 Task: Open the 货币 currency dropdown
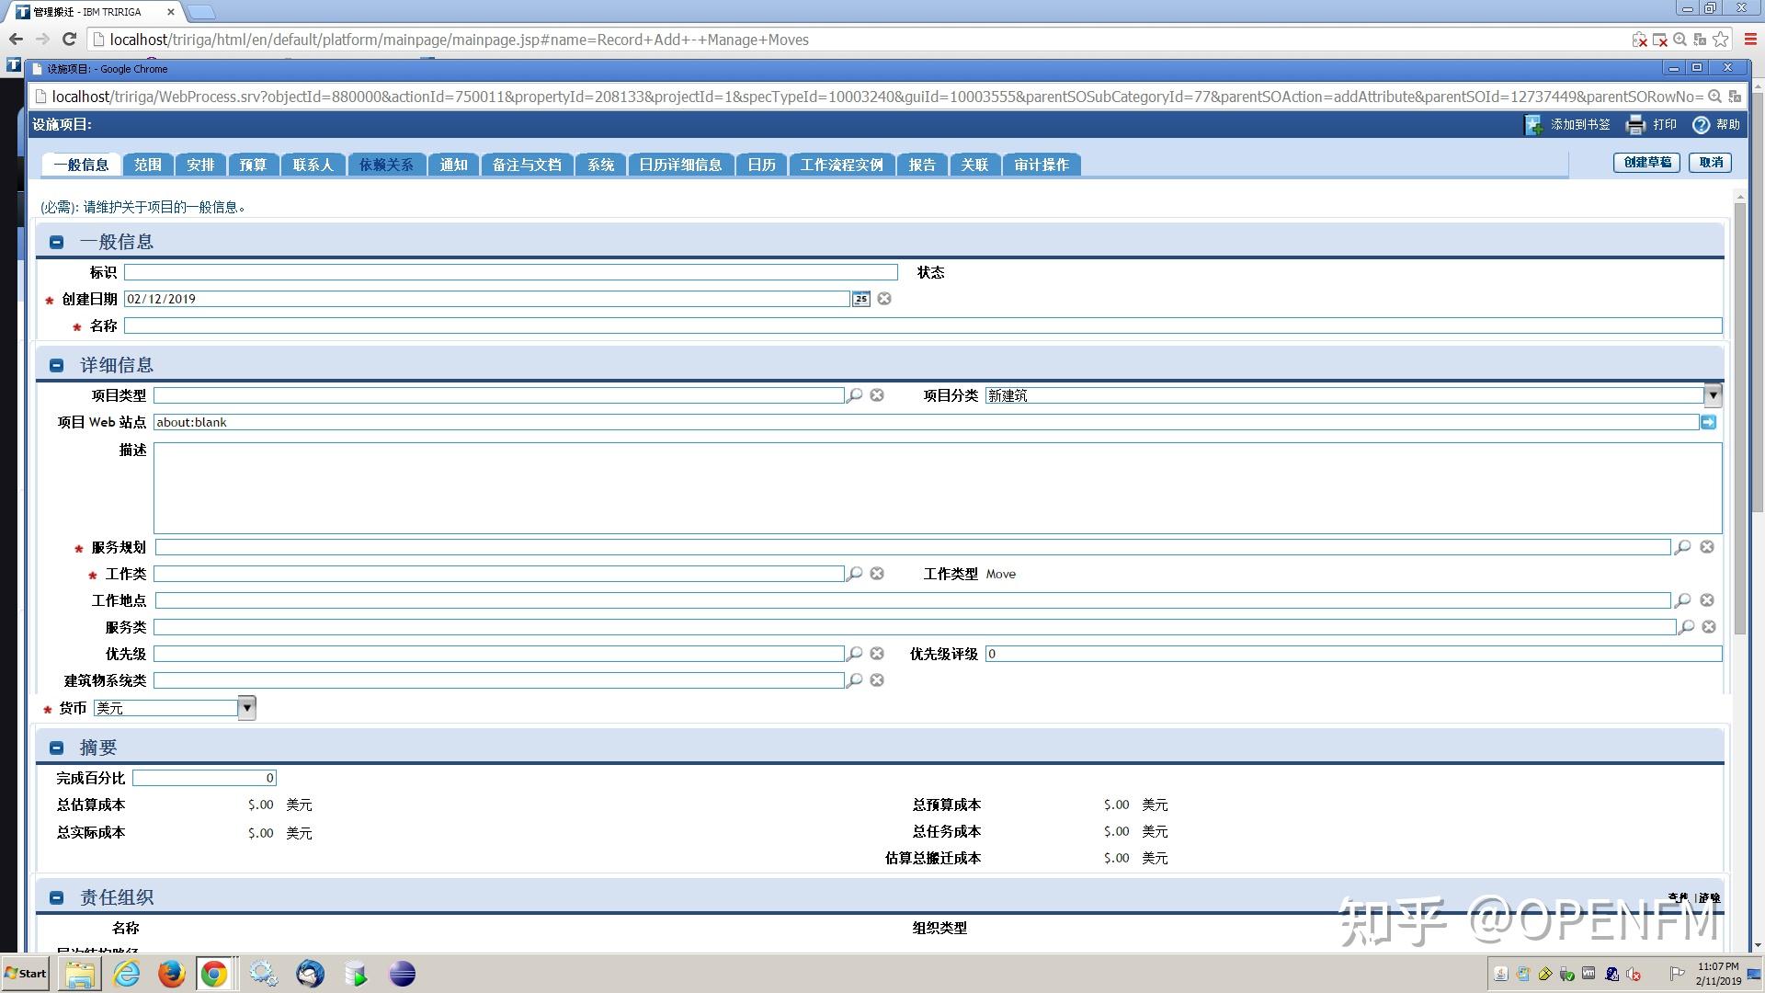point(246,708)
